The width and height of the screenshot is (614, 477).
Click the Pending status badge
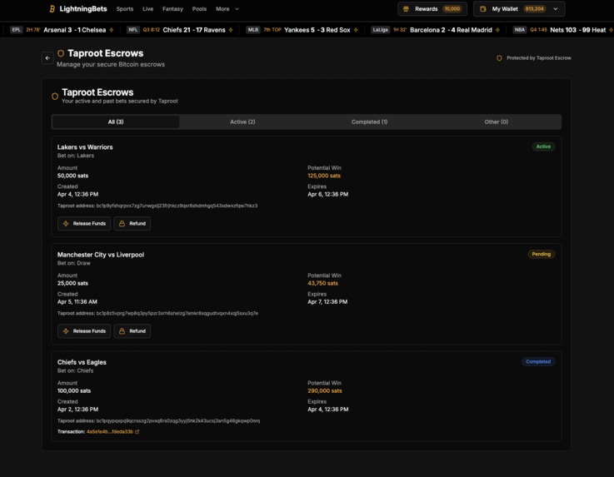click(542, 254)
